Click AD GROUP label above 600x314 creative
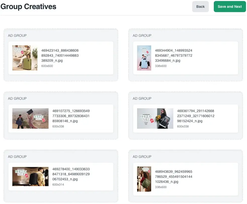 click(x=17, y=157)
